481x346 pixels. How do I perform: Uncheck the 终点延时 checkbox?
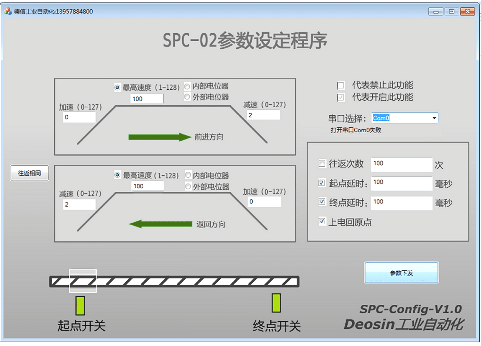point(322,202)
